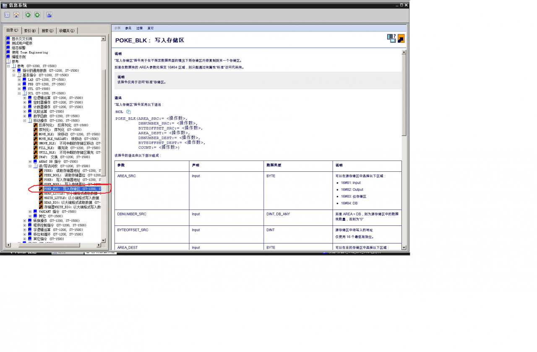This screenshot has width=537, height=352.
Task: Go forward with green right arrow
Action: pyautogui.click(x=37, y=15)
